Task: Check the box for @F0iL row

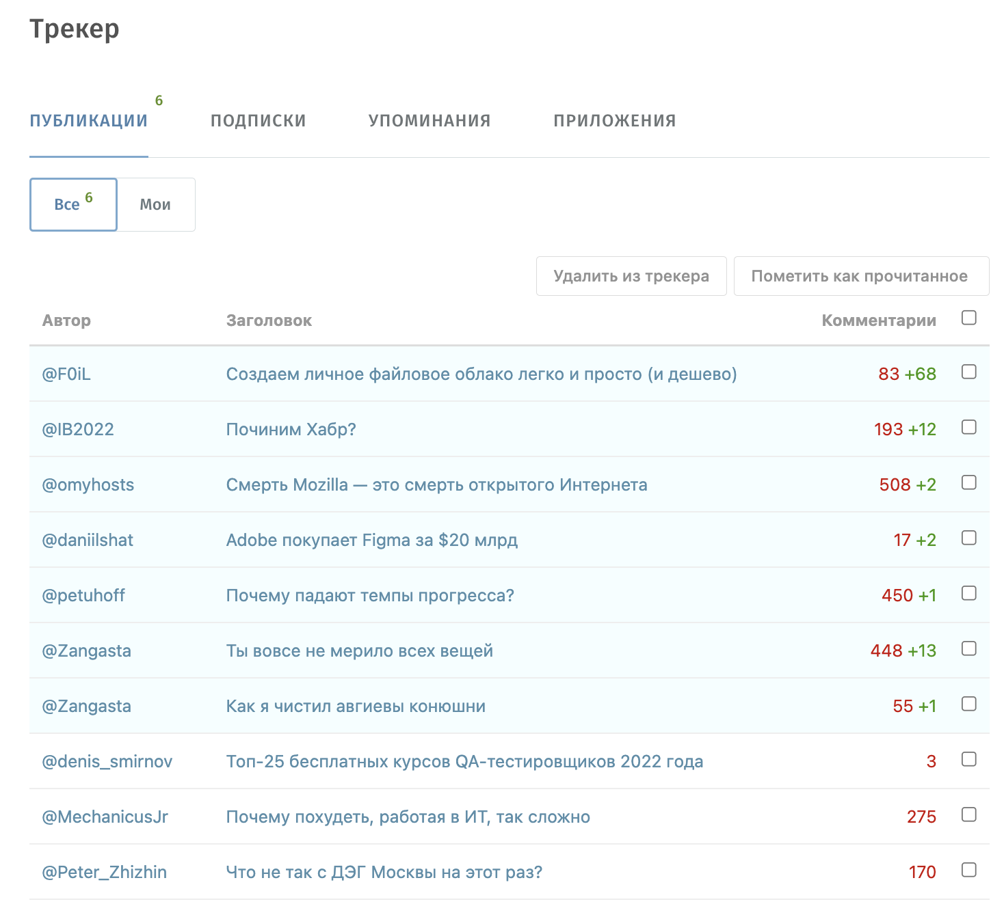Action: (x=968, y=372)
